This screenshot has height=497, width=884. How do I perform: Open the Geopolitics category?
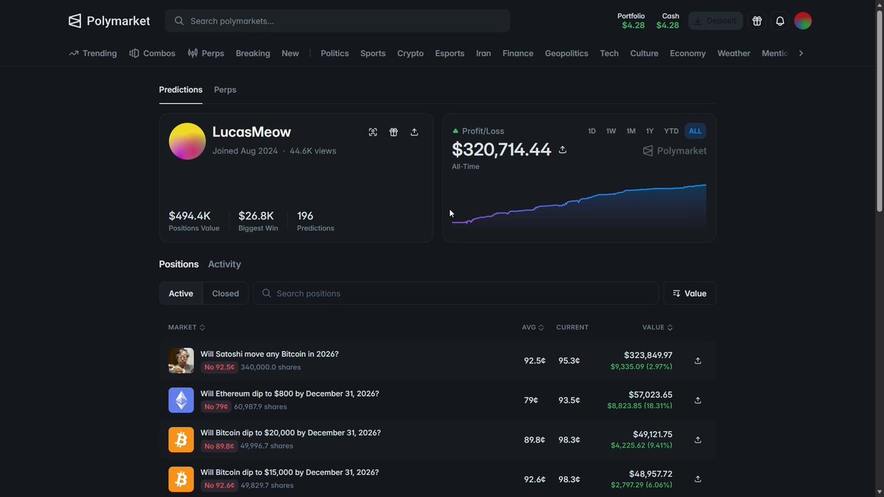pos(566,53)
